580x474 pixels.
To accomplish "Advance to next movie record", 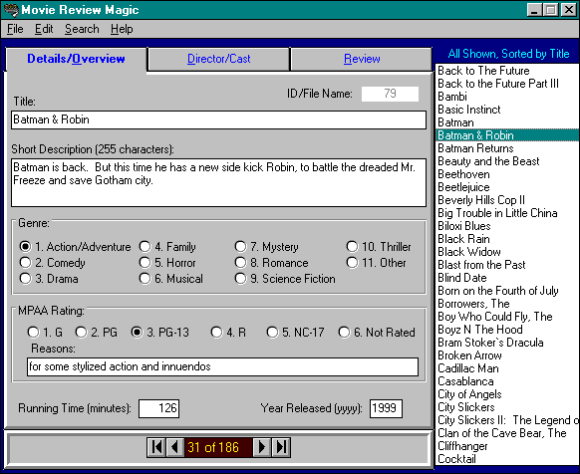I will [262, 447].
